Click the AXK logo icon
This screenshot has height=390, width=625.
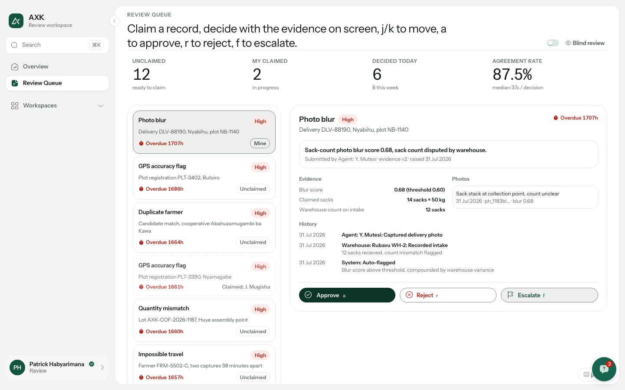tap(16, 21)
